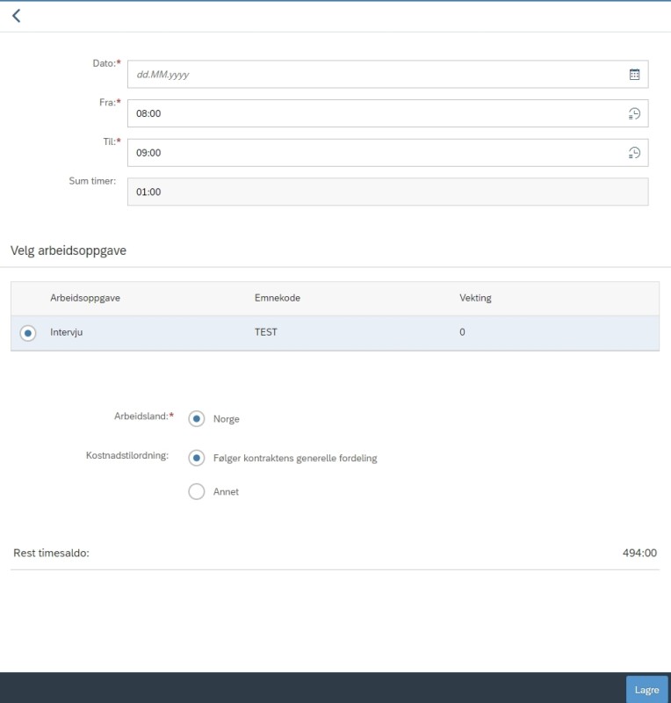This screenshot has height=703, width=671.
Task: Go back using the back arrow
Action: point(17,16)
